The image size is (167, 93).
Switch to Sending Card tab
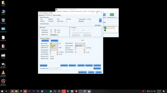pos(41,15)
